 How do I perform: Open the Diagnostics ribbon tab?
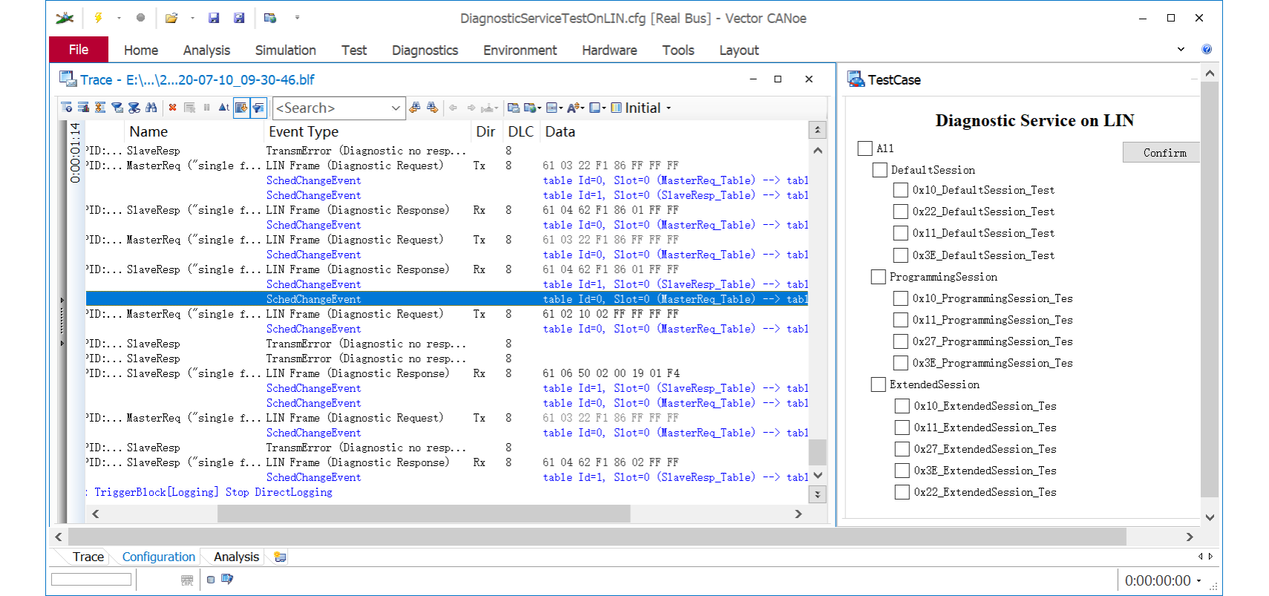(x=424, y=50)
